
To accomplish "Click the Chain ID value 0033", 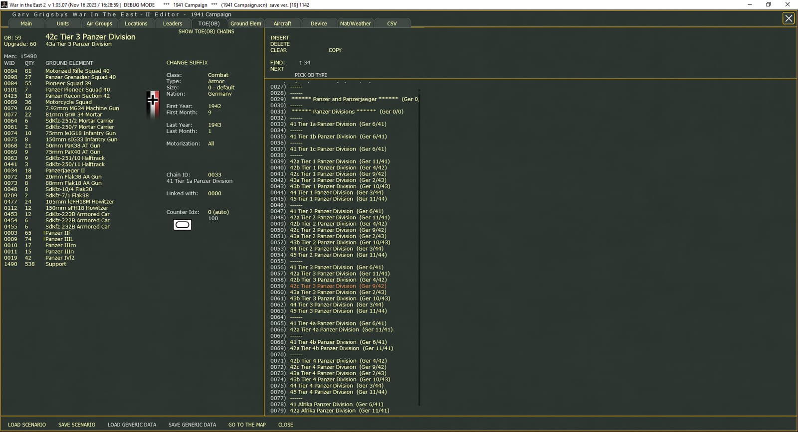I will tap(214, 175).
